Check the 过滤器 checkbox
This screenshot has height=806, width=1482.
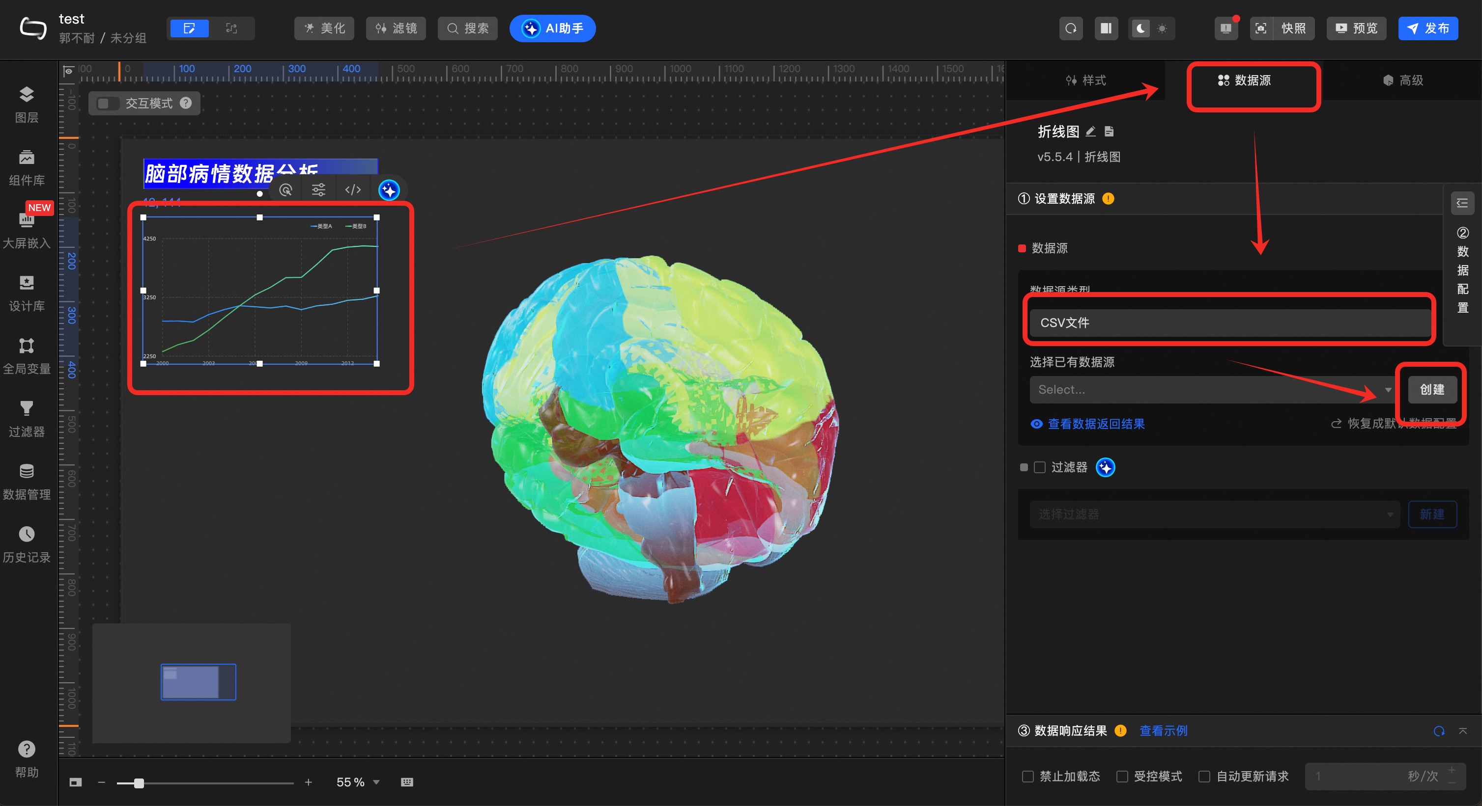[x=1040, y=467]
